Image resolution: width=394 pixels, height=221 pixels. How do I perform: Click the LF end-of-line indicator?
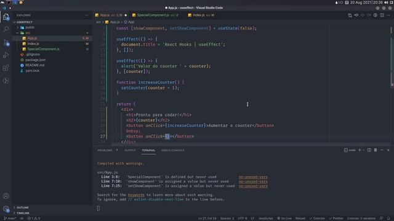(x=252, y=219)
